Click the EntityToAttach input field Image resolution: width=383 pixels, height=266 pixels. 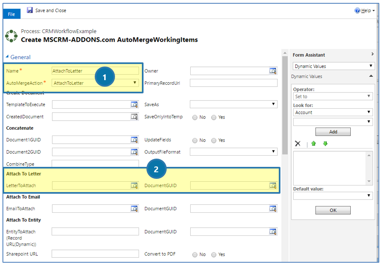click(95, 232)
